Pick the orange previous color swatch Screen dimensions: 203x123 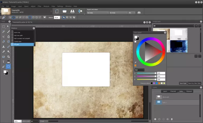coord(159,83)
